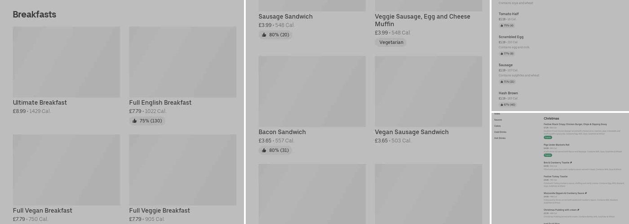Image resolution: width=629 pixels, height=224 pixels.
Task: Open the Cakes category
Action: (497, 126)
